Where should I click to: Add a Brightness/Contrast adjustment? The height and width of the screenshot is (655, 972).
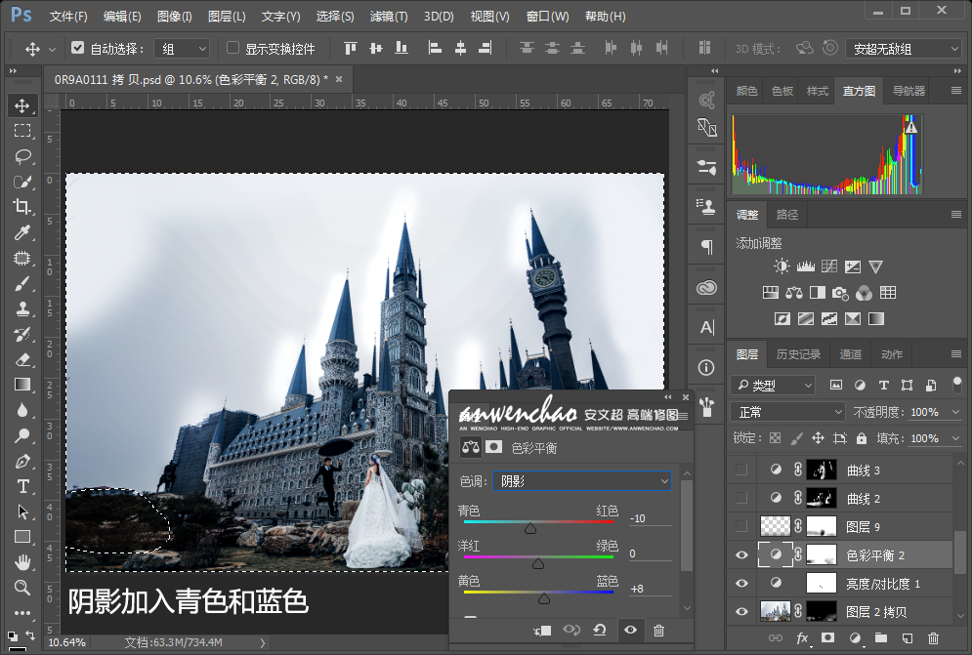click(782, 266)
